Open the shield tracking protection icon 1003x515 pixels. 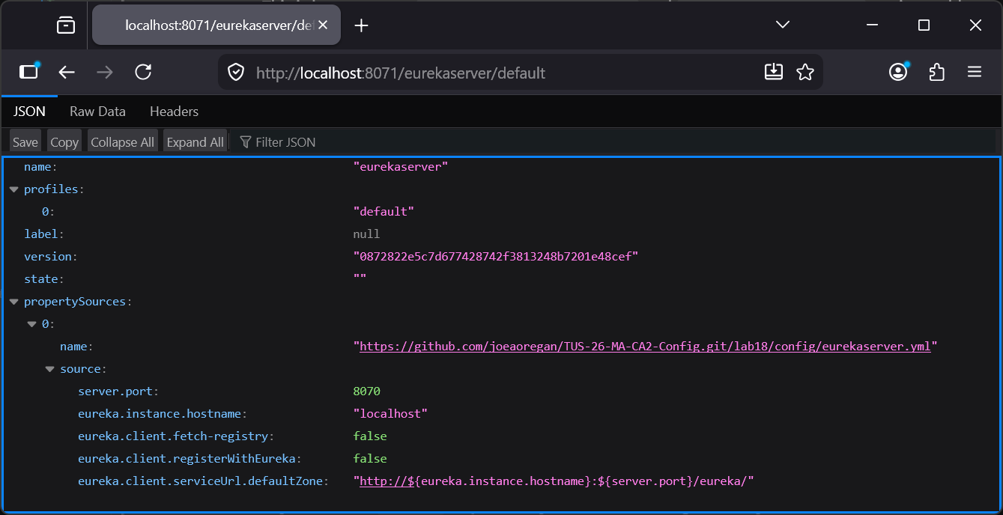click(237, 73)
